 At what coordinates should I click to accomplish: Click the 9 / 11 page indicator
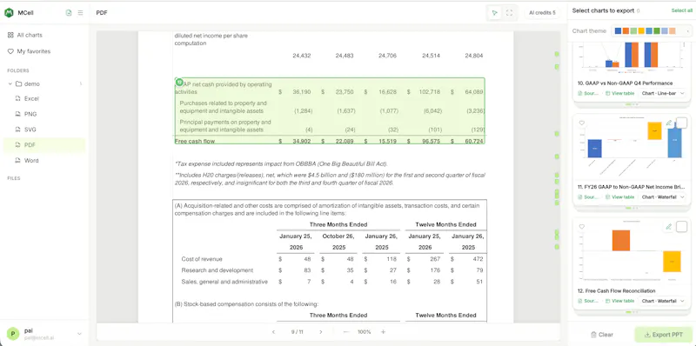(297, 332)
